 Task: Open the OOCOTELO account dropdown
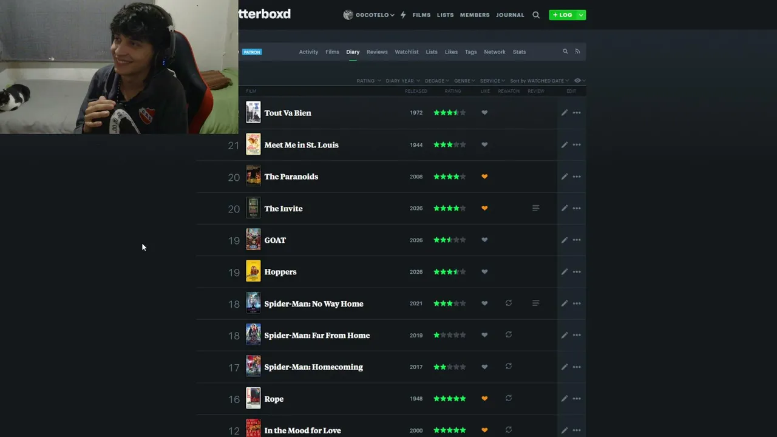point(369,15)
